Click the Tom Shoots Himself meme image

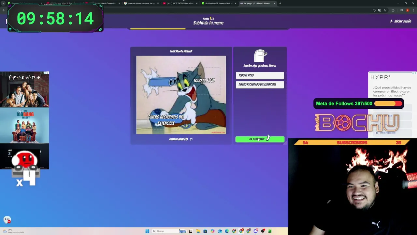[181, 95]
